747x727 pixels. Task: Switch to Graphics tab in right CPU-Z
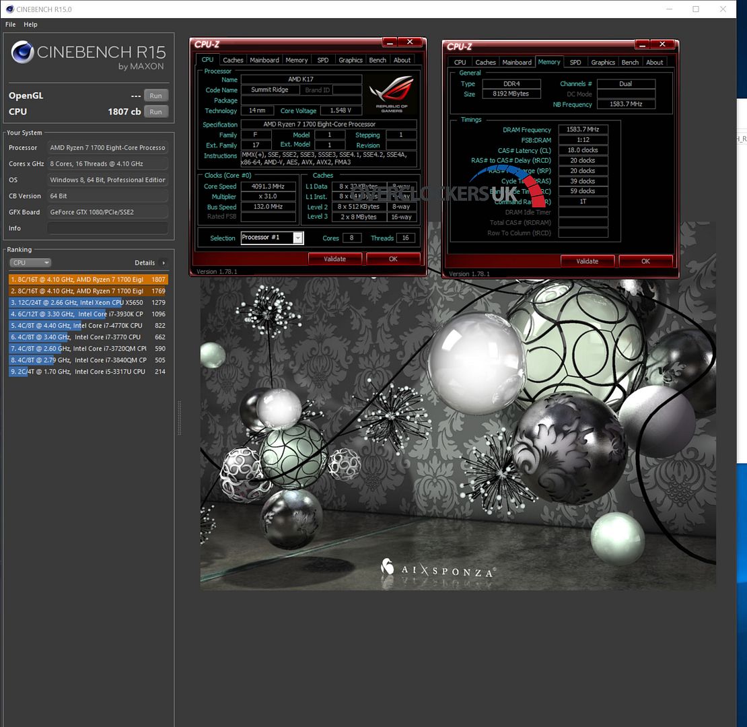(603, 63)
